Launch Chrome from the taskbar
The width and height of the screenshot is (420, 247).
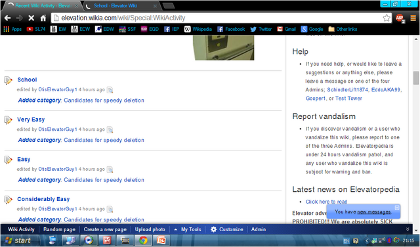click(x=143, y=240)
